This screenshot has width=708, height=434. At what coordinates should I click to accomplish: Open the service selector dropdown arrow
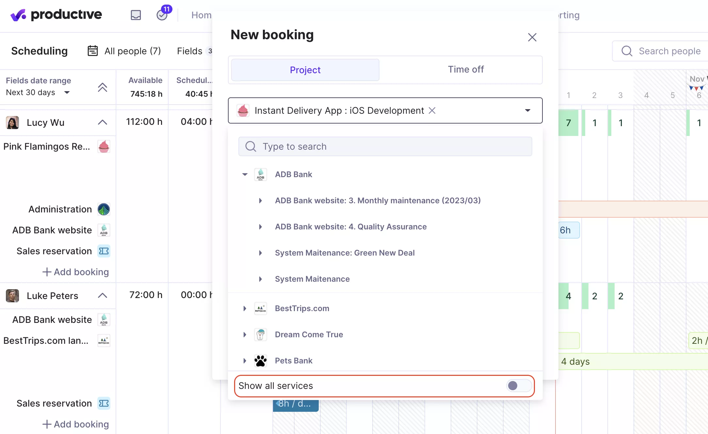pos(528,110)
